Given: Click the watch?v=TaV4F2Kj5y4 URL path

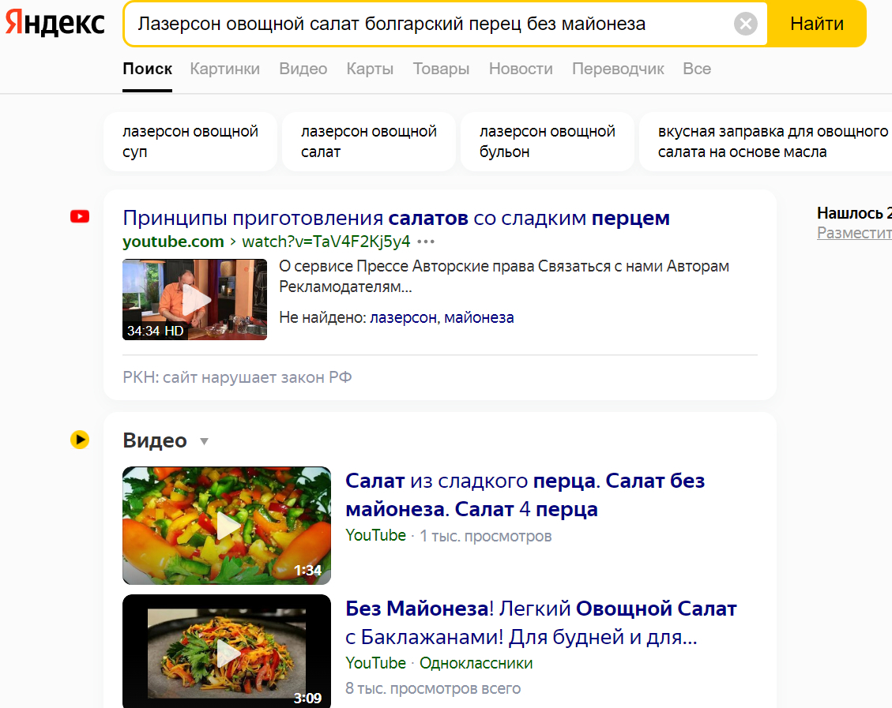Looking at the screenshot, I should pos(326,242).
